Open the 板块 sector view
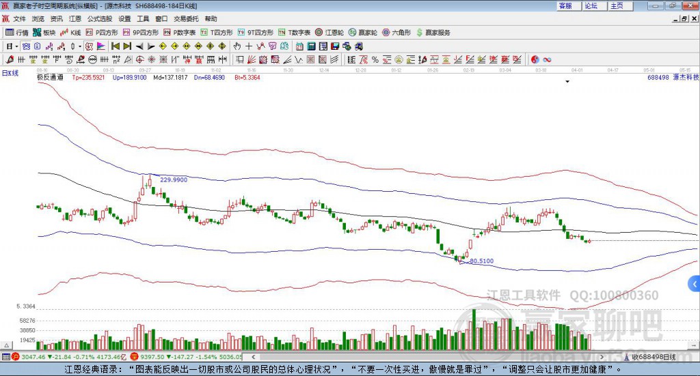Viewport: 700px width, 376px height. [44, 33]
